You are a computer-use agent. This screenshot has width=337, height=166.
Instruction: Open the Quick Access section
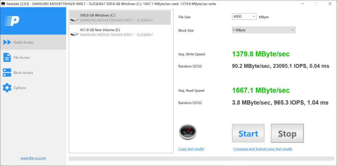[33, 42]
